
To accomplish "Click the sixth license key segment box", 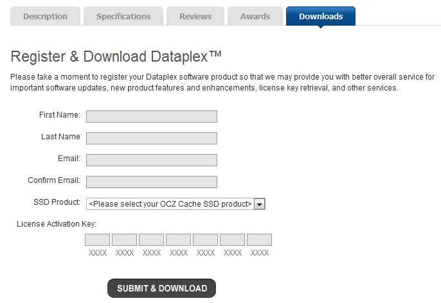I will click(x=232, y=240).
